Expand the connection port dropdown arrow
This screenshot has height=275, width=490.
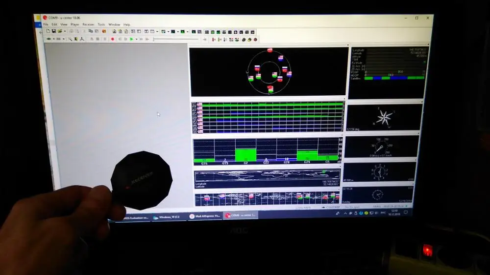click(x=54, y=39)
